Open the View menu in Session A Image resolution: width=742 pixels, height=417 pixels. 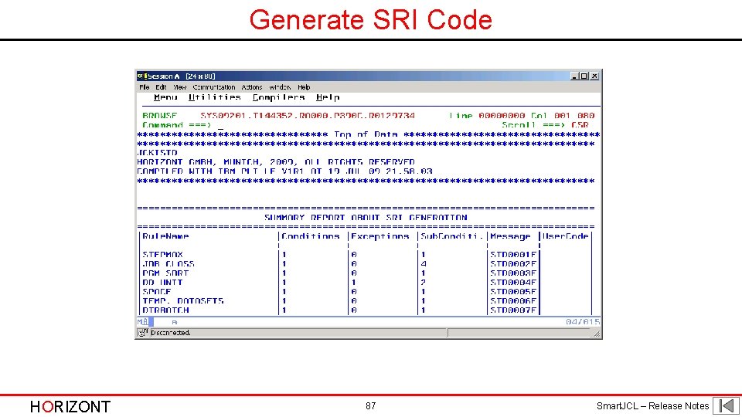[x=180, y=87]
